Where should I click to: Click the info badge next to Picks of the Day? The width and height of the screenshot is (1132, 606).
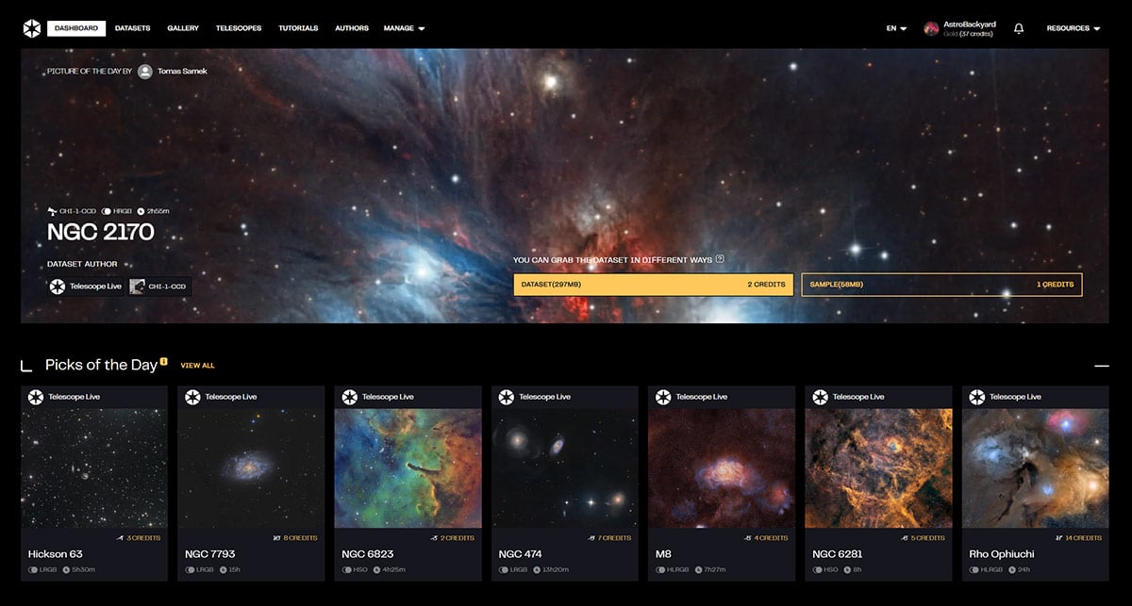point(164,361)
